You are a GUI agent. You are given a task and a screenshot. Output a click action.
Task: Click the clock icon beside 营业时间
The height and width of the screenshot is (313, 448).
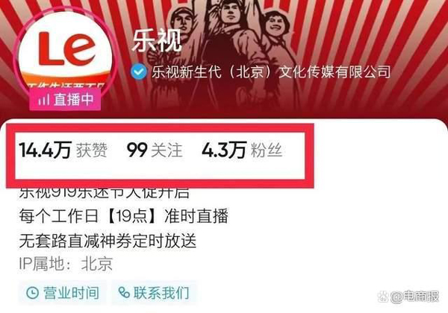(33, 293)
